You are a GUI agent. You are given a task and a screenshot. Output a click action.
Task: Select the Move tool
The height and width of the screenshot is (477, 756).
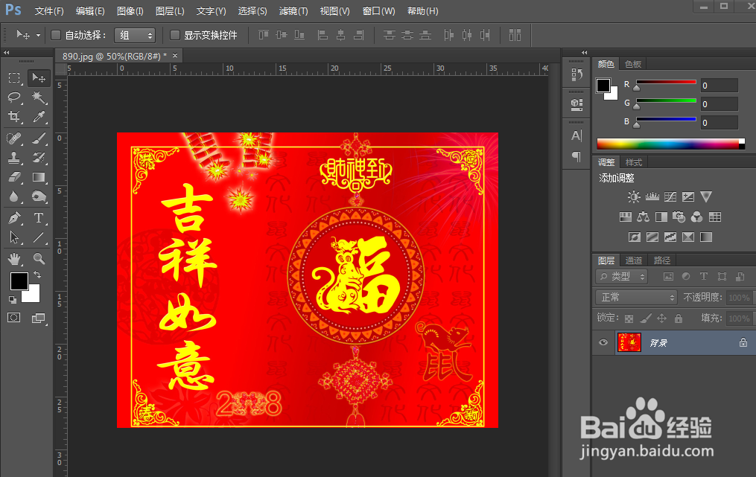click(x=38, y=77)
